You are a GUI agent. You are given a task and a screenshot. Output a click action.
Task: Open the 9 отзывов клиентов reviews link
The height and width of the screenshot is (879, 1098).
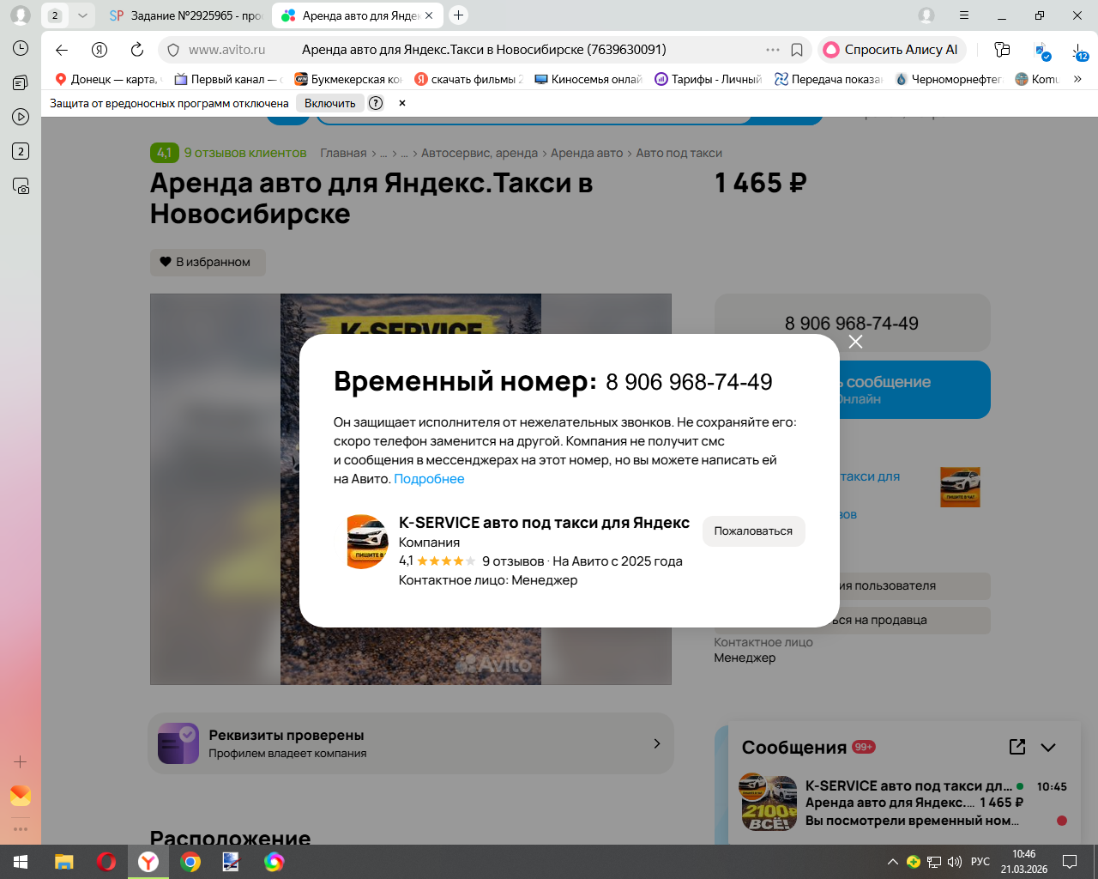245,153
